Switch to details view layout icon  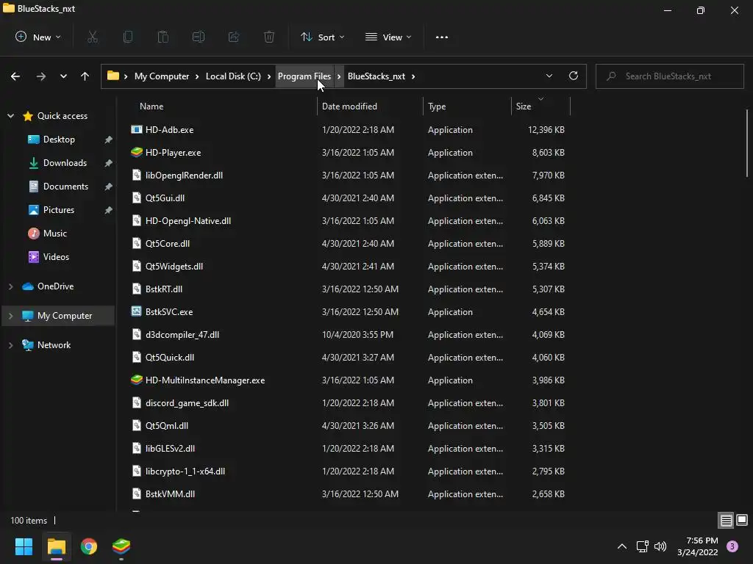[726, 520]
